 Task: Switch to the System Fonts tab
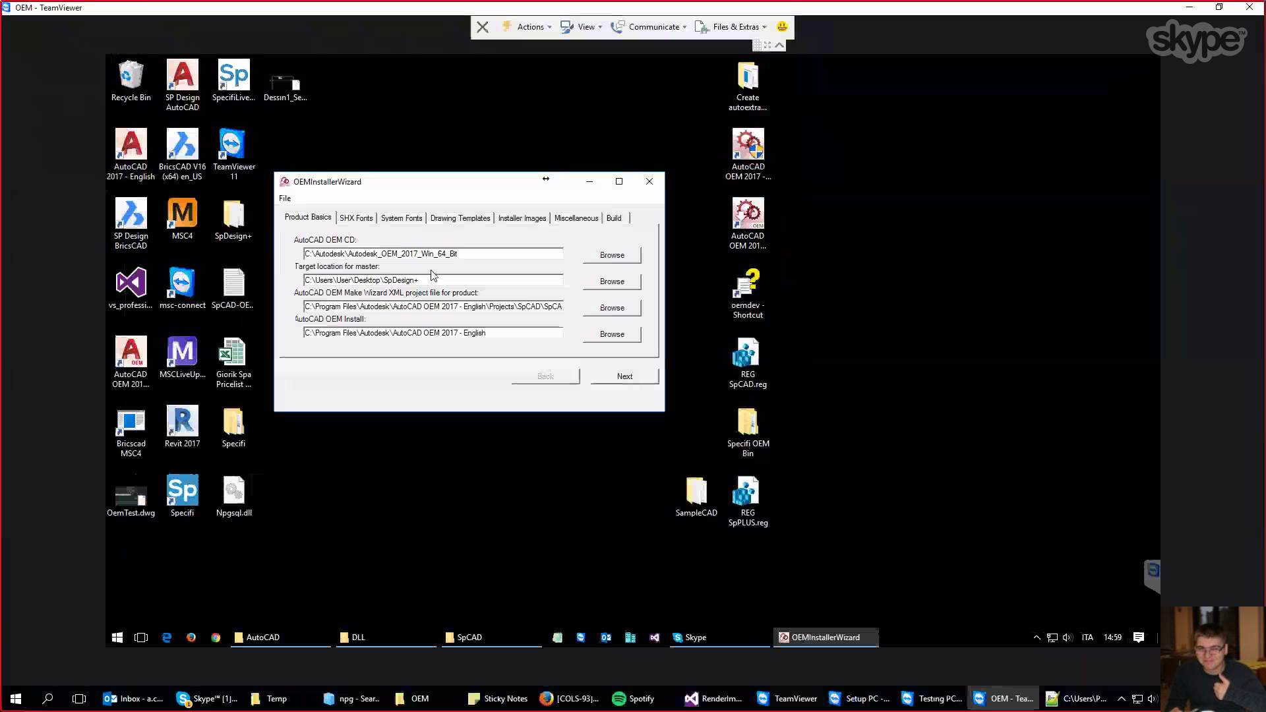coord(402,218)
